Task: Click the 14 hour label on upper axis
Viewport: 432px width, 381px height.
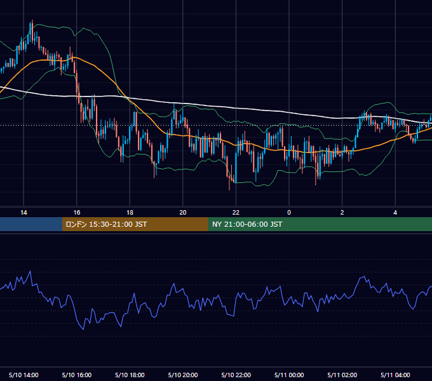Action: click(x=24, y=213)
